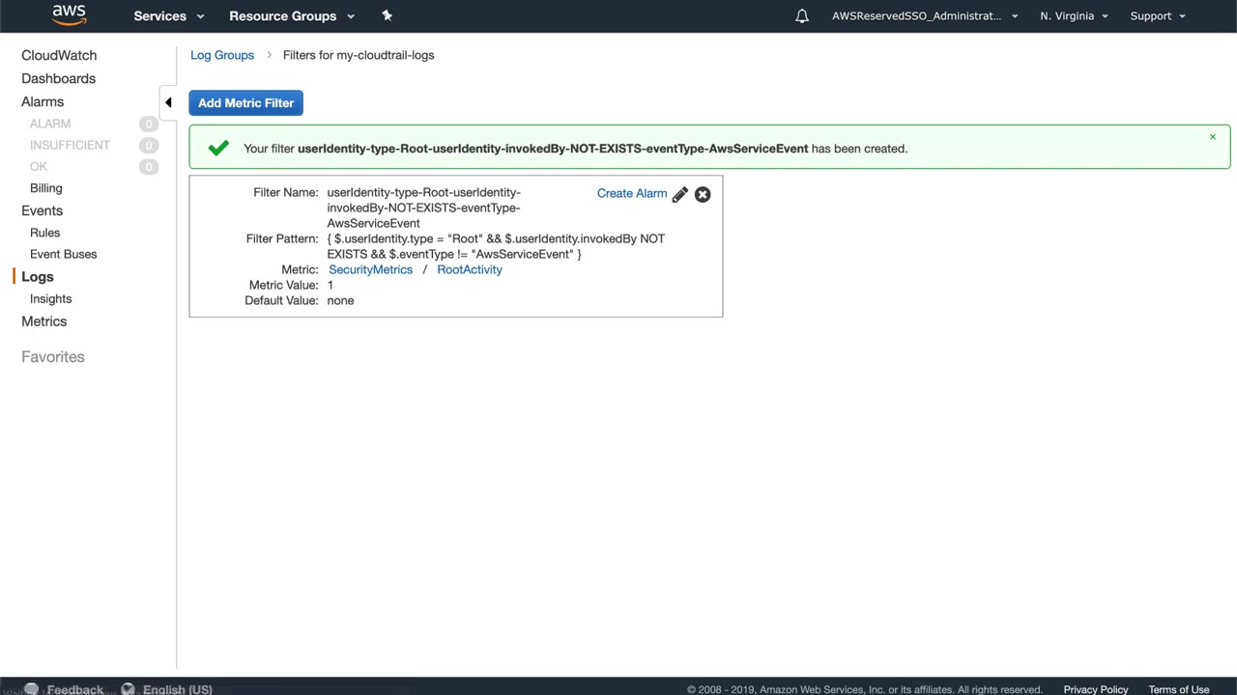Collapse the left navigation panel arrow
The height and width of the screenshot is (695, 1237).
(168, 102)
